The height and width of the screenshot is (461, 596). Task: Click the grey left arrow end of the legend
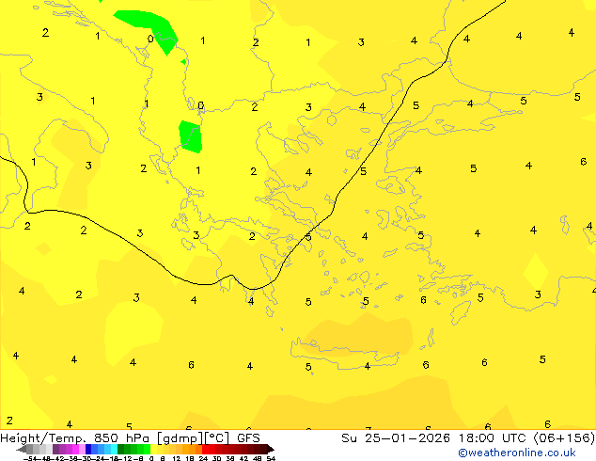point(22,449)
